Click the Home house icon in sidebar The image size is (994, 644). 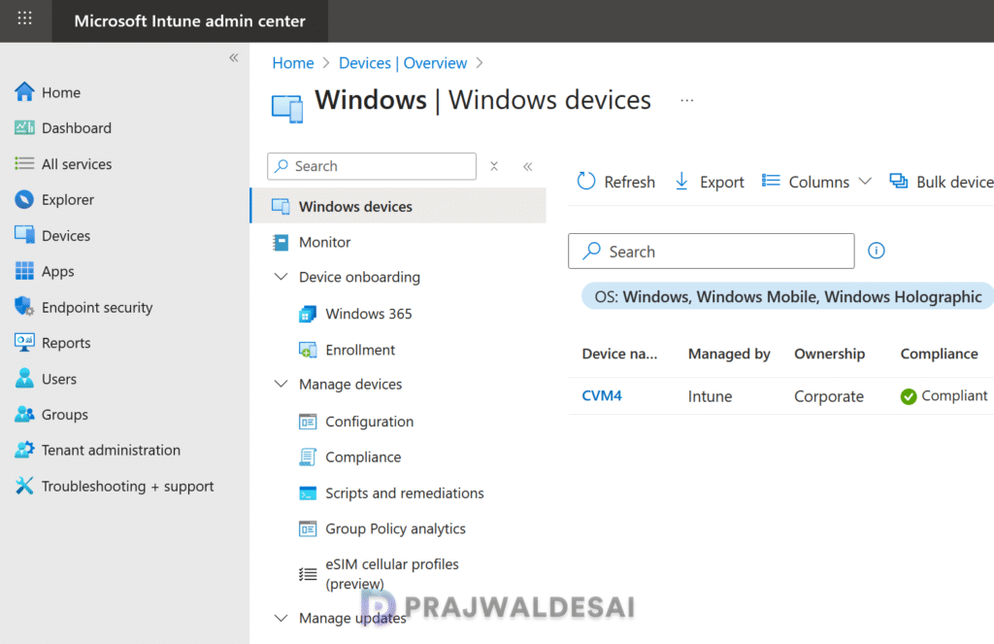pos(24,92)
